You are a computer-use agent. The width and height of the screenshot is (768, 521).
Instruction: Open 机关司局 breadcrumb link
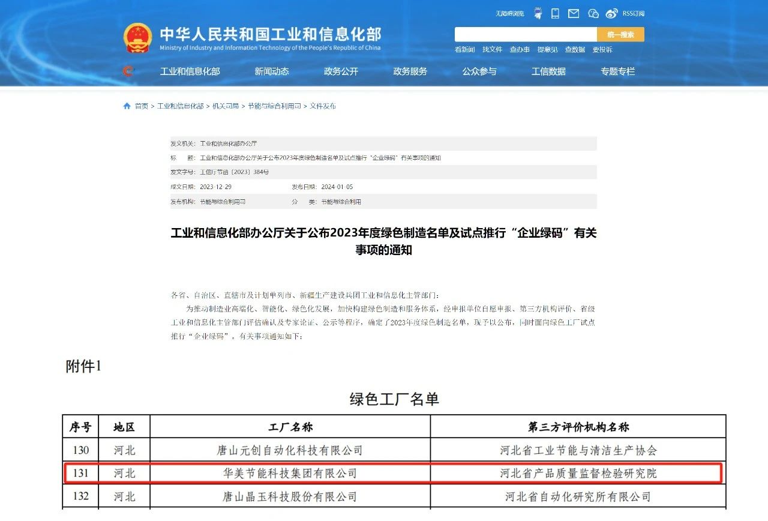(x=226, y=106)
